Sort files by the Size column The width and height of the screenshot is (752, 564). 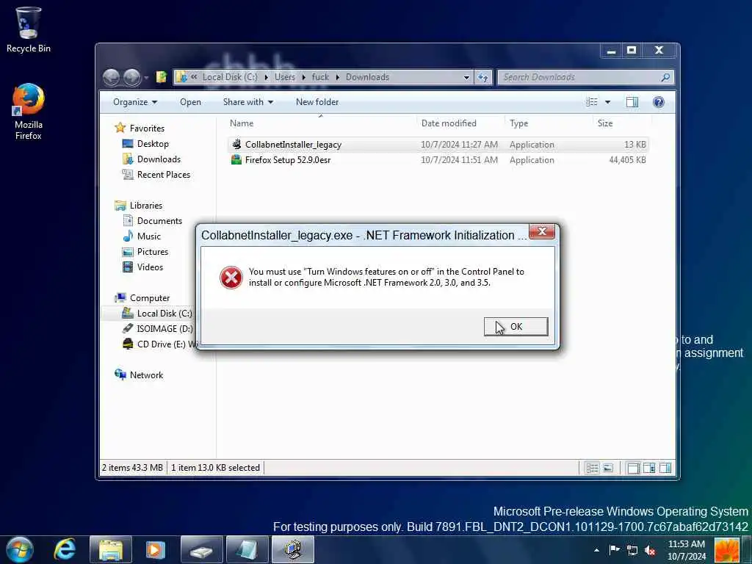605,123
